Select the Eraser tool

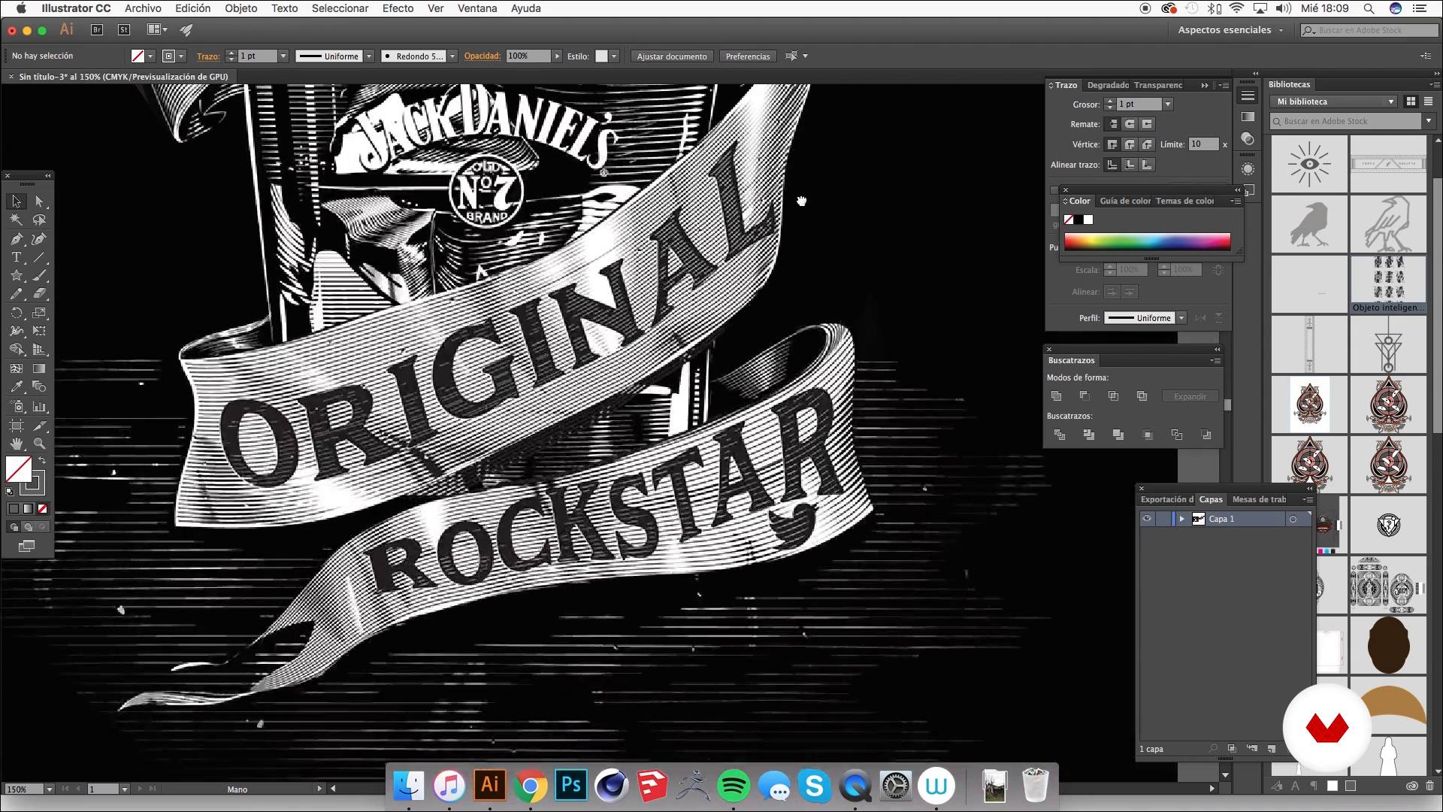tap(39, 294)
